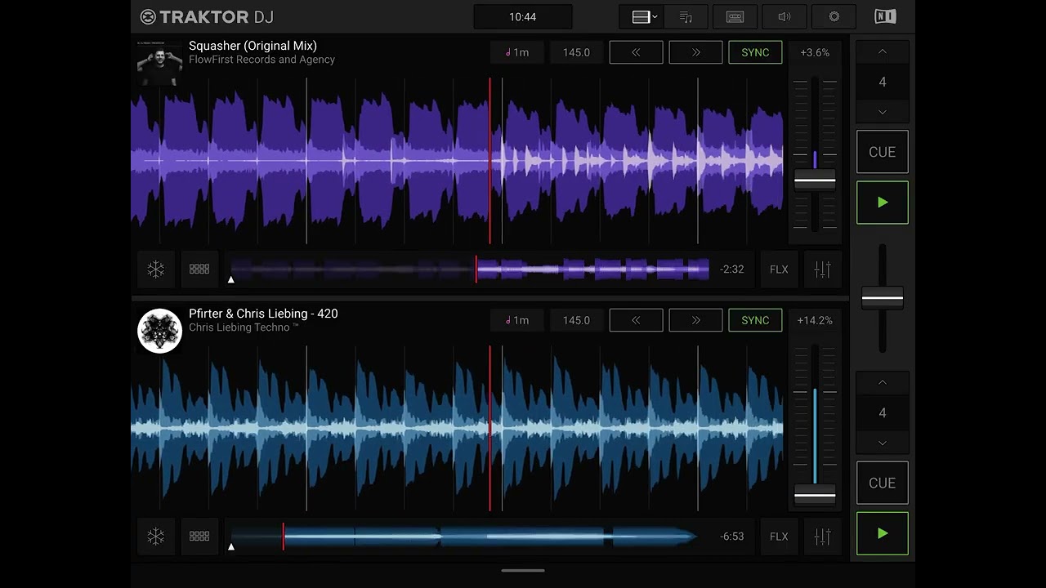Decrease the upper deck loop size below 4
Screen dimensions: 1046x588
click(x=882, y=112)
